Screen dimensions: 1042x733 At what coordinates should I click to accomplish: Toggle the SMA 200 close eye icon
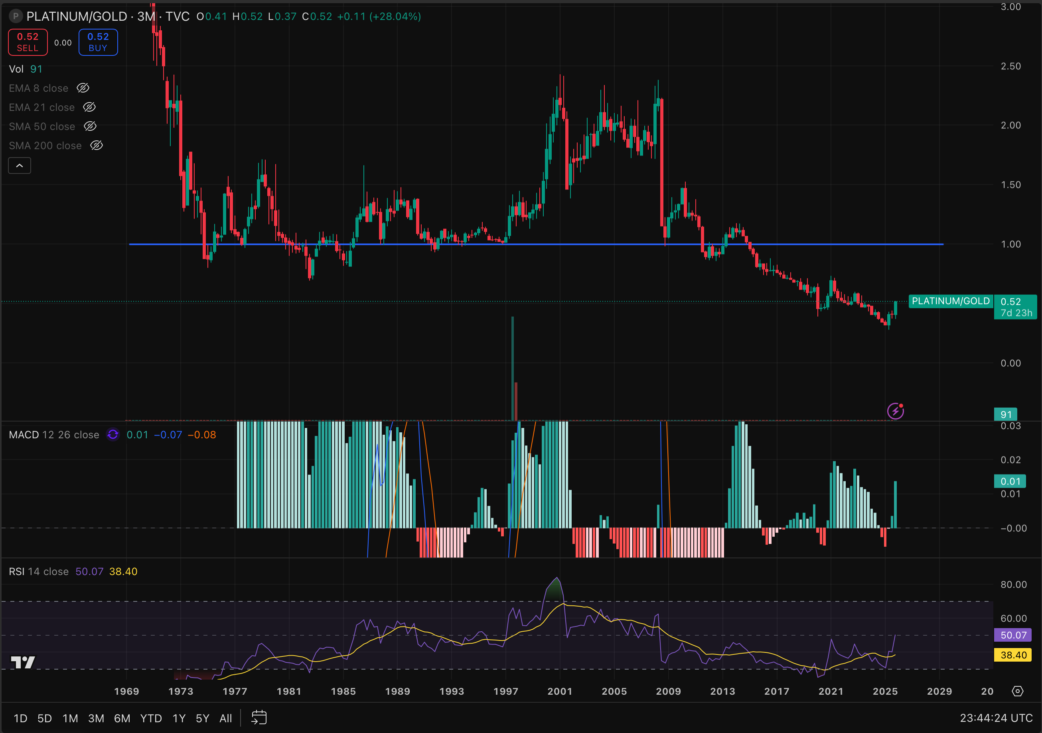click(x=96, y=145)
